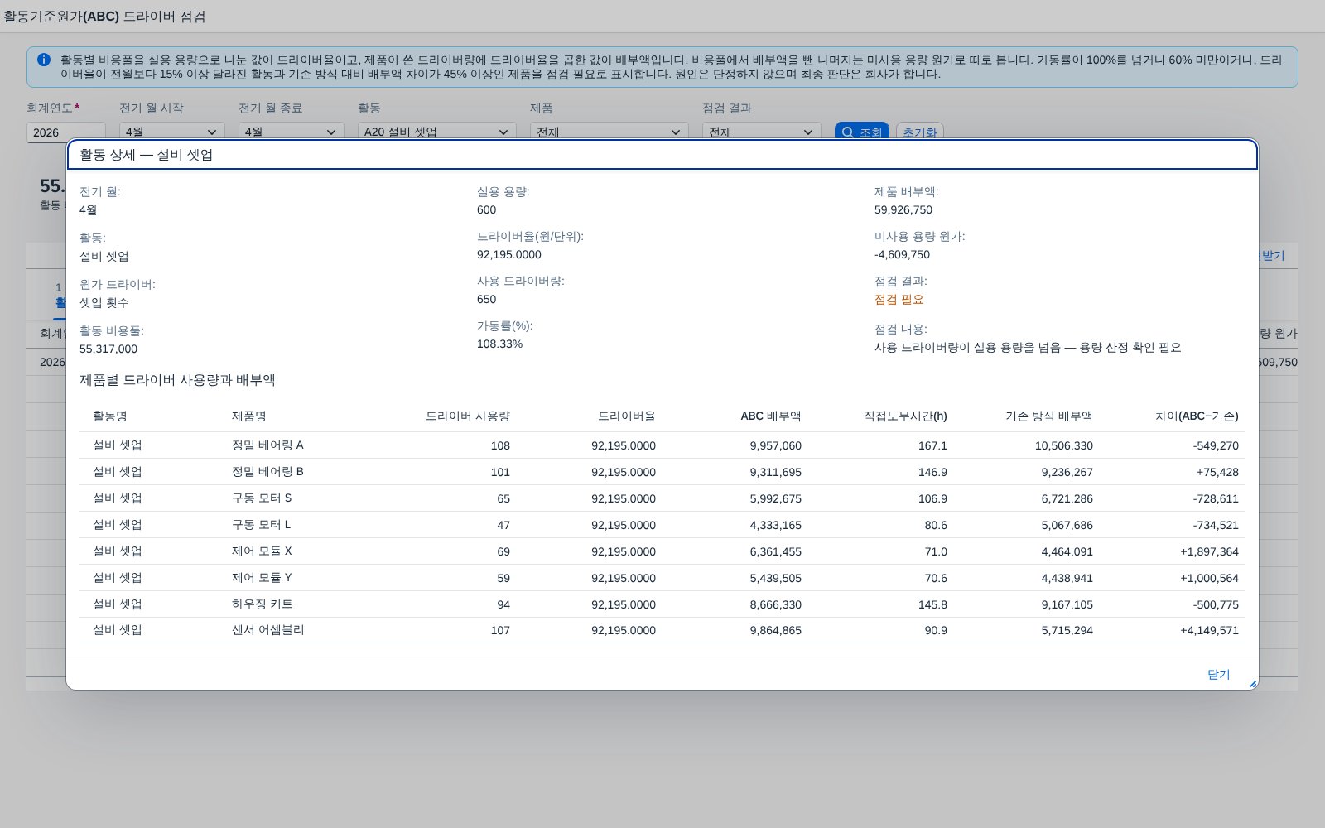Screen dimensions: 1325x828
Task: Click the info icon in the message strip
Action: click(x=44, y=60)
